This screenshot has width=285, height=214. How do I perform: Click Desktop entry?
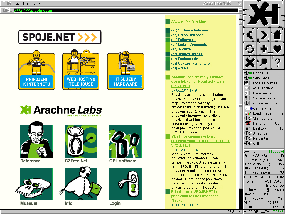[264, 128]
